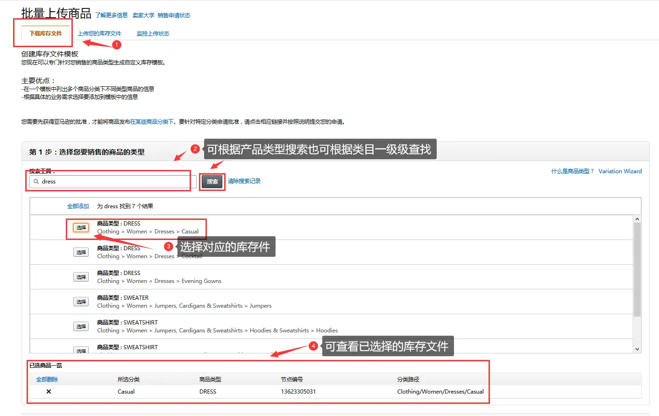Open the 监控上传状态 tab
Screen dimensions: 659x416
(153, 34)
